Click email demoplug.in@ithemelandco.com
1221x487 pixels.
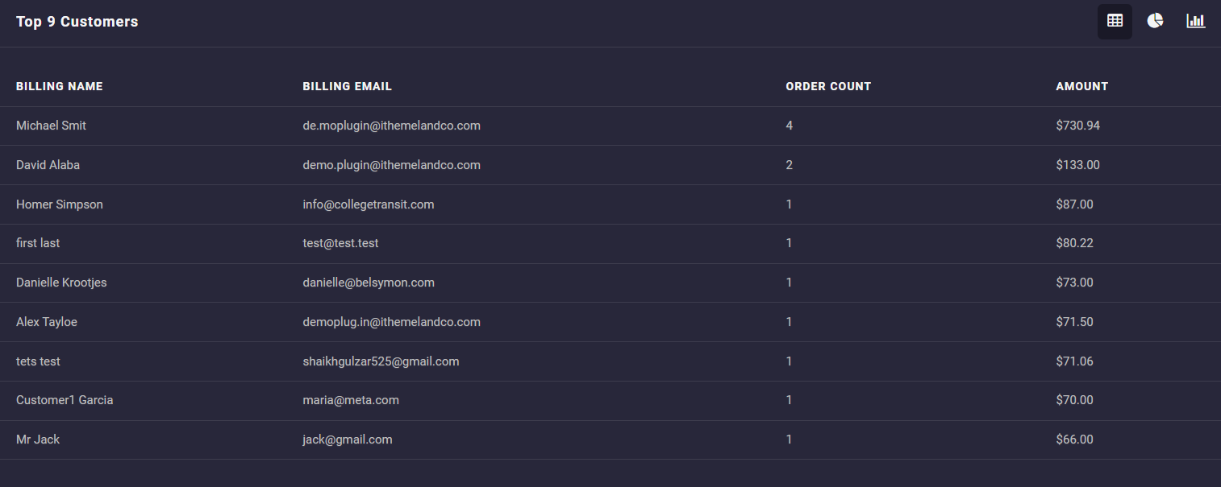coord(391,322)
